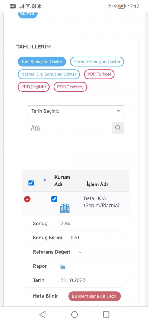This screenshot has width=149, height=323.
Task: Select Tüm Sonuçları Göster filter
Action: (x=42, y=62)
